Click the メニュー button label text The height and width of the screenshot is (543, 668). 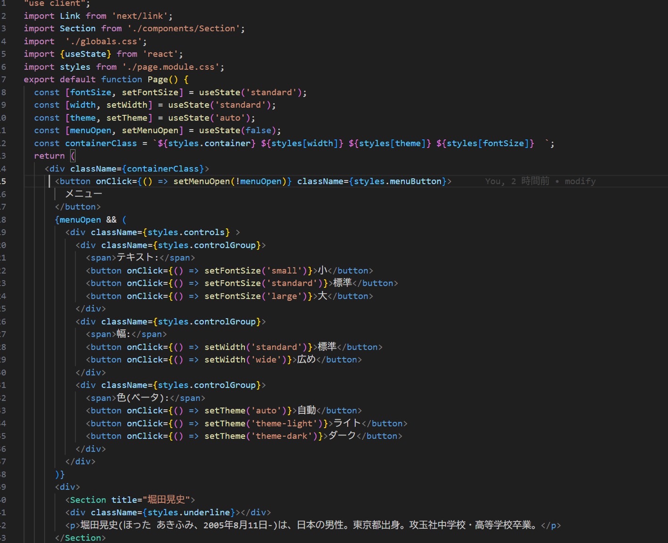coord(83,194)
